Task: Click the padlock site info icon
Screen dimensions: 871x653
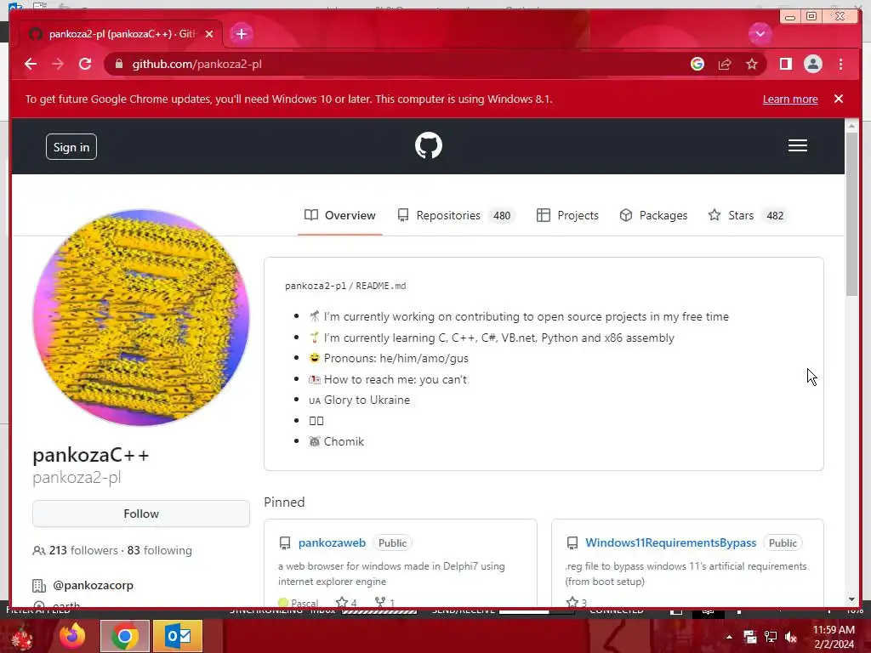Action: click(x=118, y=64)
